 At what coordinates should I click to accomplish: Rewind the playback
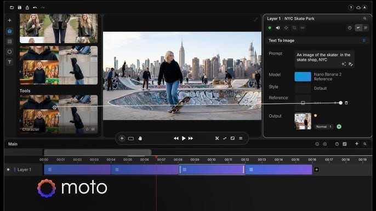click(176, 138)
